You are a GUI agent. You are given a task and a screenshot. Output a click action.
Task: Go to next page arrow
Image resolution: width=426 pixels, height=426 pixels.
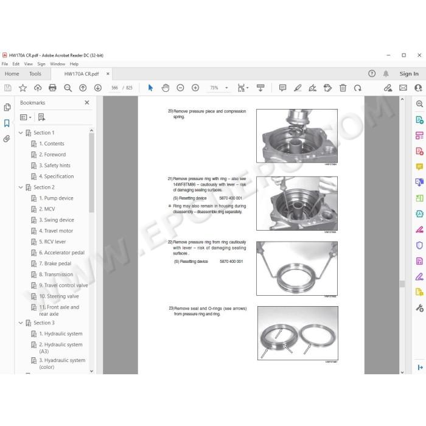coord(98,88)
